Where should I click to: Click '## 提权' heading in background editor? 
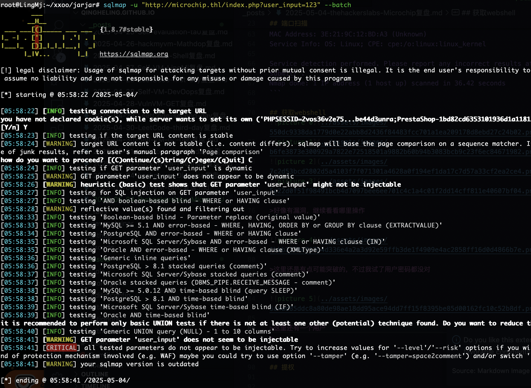coord(282,367)
